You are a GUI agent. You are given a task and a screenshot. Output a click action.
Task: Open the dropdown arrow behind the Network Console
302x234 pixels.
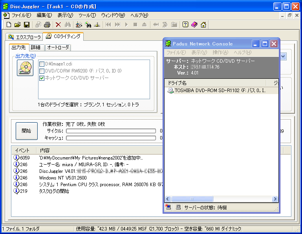coord(283,56)
